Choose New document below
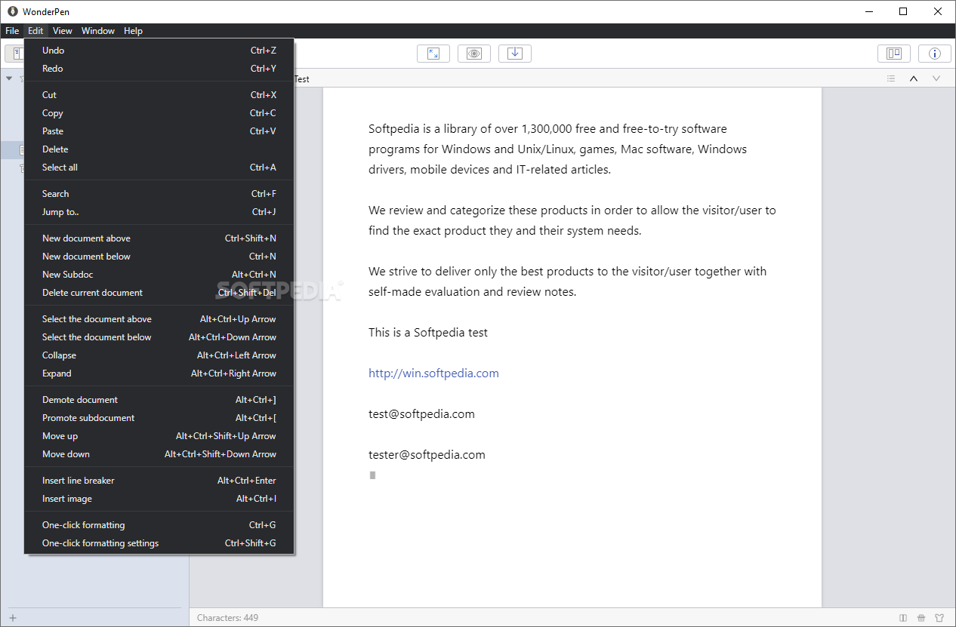956x627 pixels. [x=159, y=257]
